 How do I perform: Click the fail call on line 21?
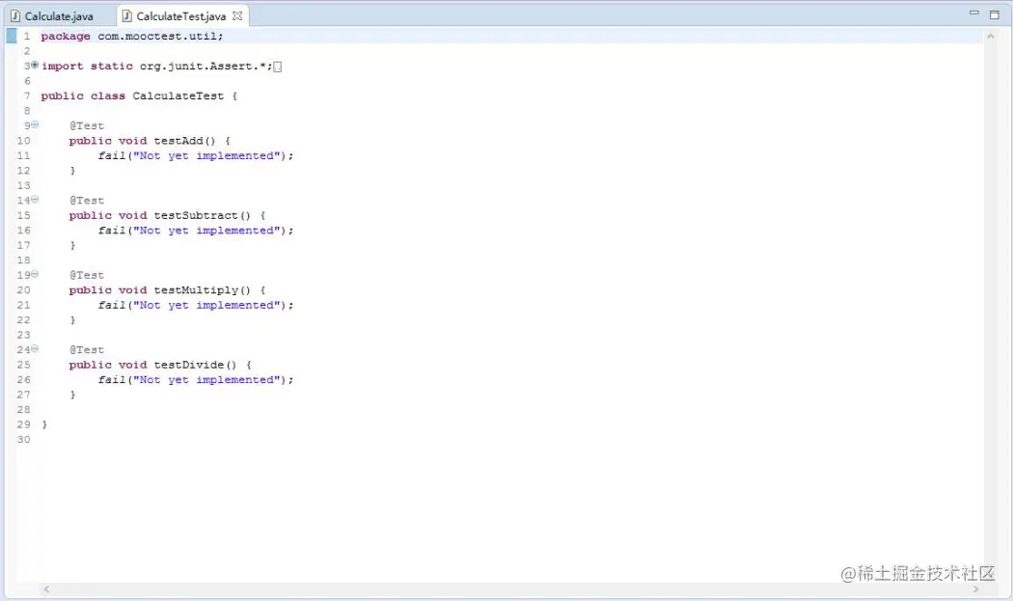pyautogui.click(x=195, y=305)
